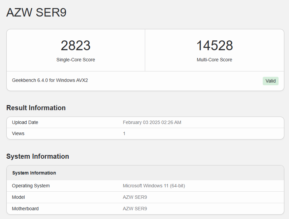Viewport: 289px width, 219px height.
Task: Click the Views row label
Action: 18,133
